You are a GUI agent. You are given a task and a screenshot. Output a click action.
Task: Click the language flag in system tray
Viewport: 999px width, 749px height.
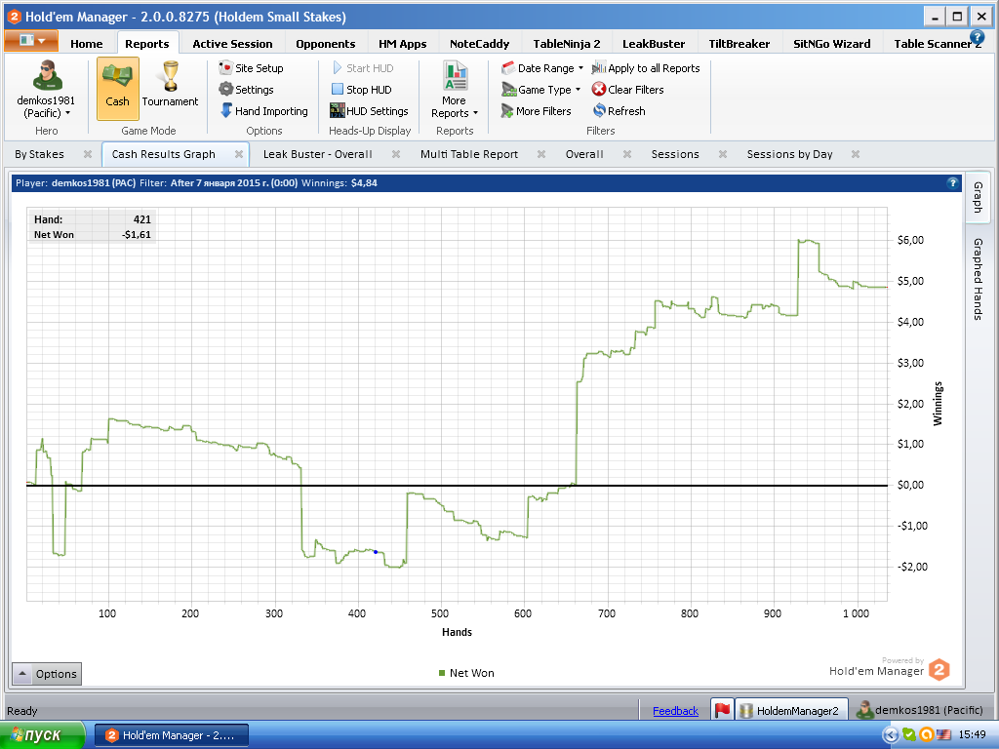943,735
